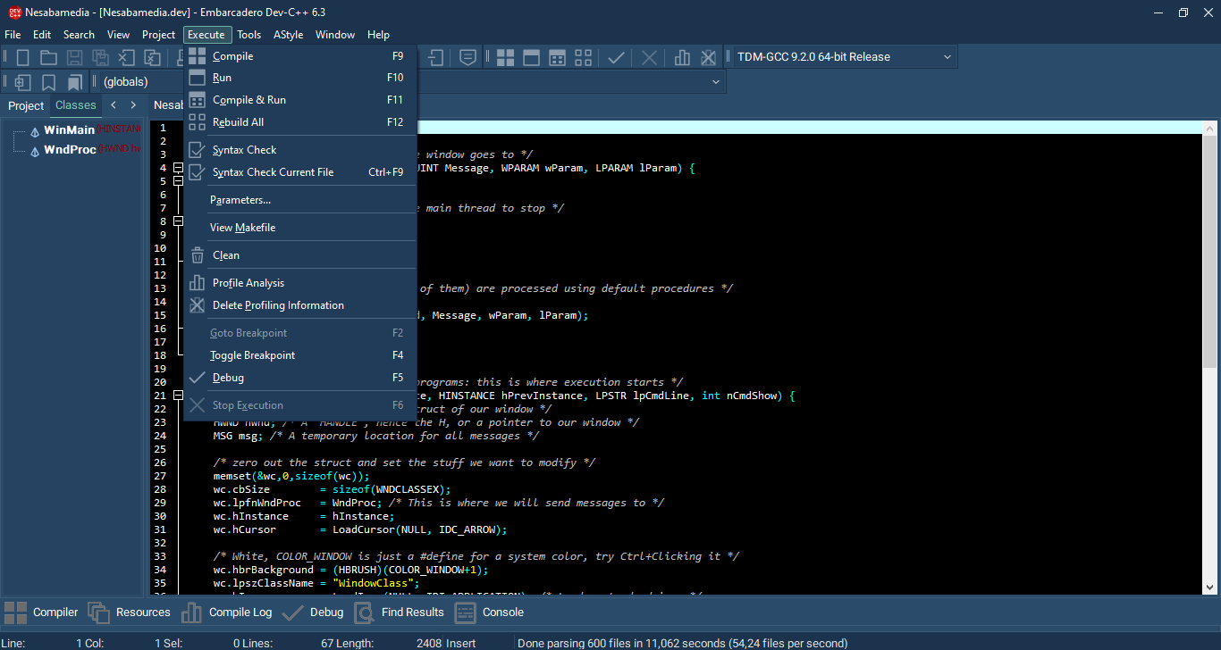Open the (globals) scope dropdown
This screenshot has height=650, width=1221.
(x=125, y=82)
